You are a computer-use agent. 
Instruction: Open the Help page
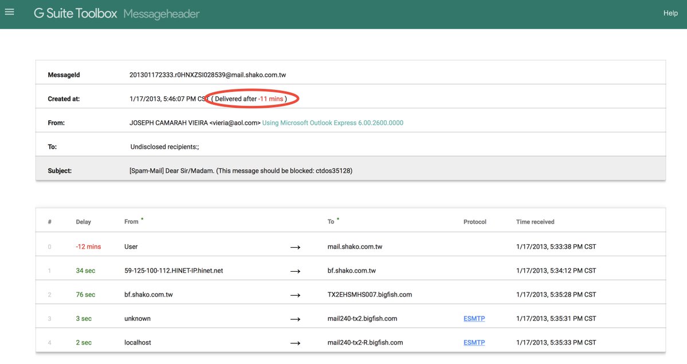(670, 13)
